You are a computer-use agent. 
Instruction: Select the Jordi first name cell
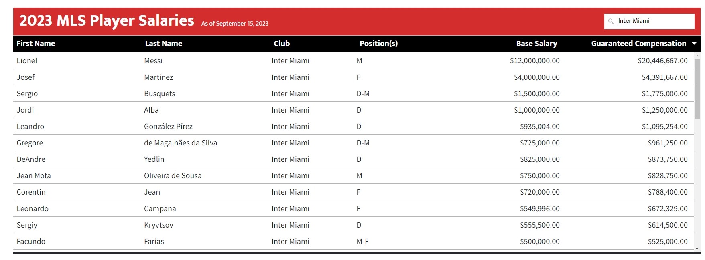(25, 110)
